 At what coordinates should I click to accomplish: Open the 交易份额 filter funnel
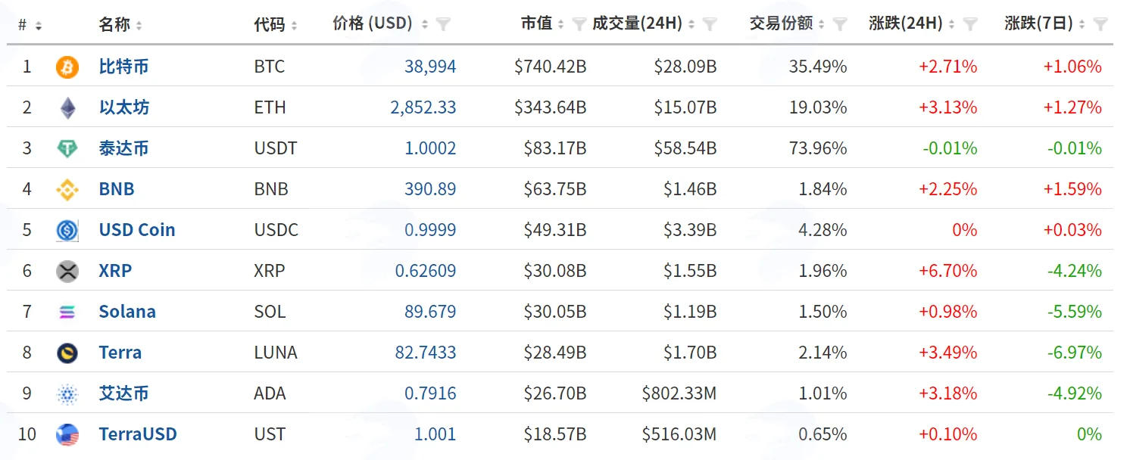coord(840,25)
